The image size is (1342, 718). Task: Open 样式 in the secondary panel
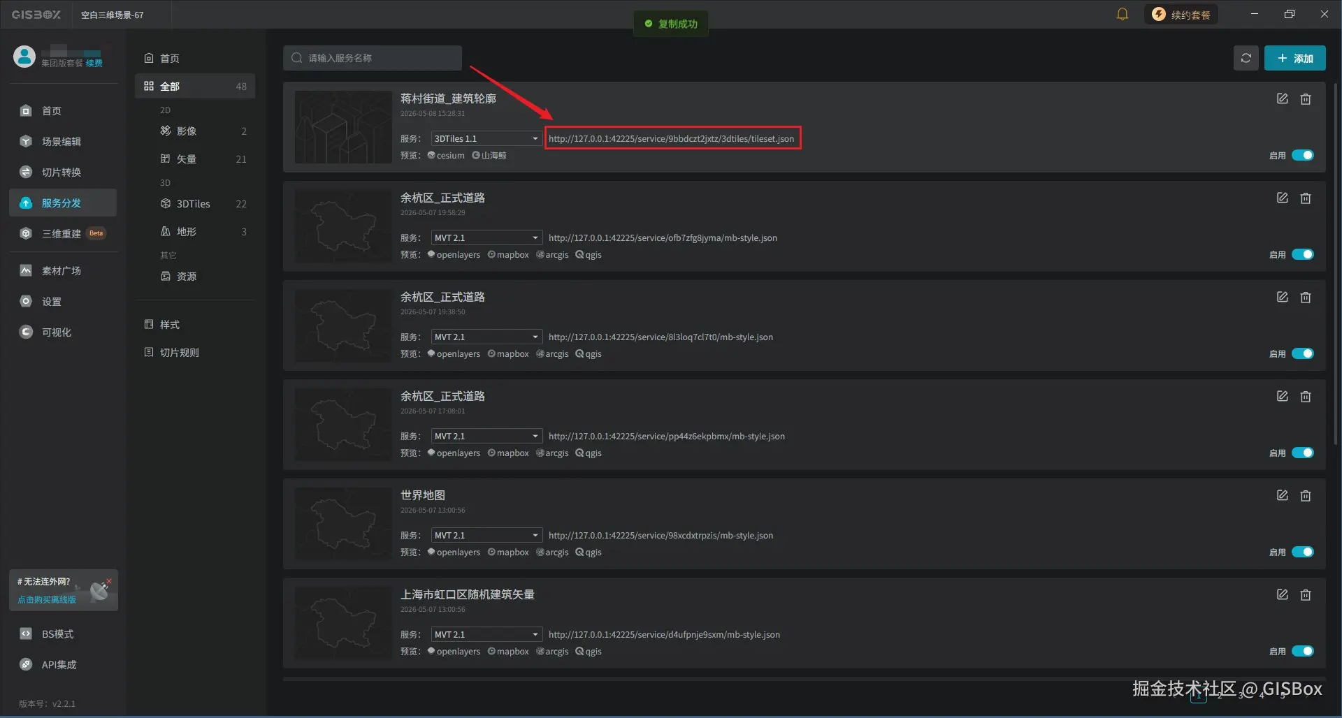coord(195,324)
